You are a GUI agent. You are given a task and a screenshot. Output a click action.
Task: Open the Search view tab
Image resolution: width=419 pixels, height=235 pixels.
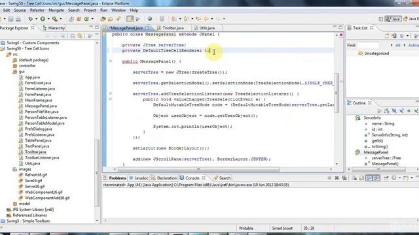point(222,178)
